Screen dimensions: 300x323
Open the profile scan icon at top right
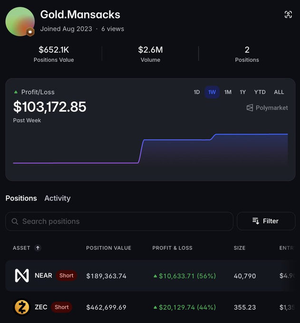[x=288, y=14]
